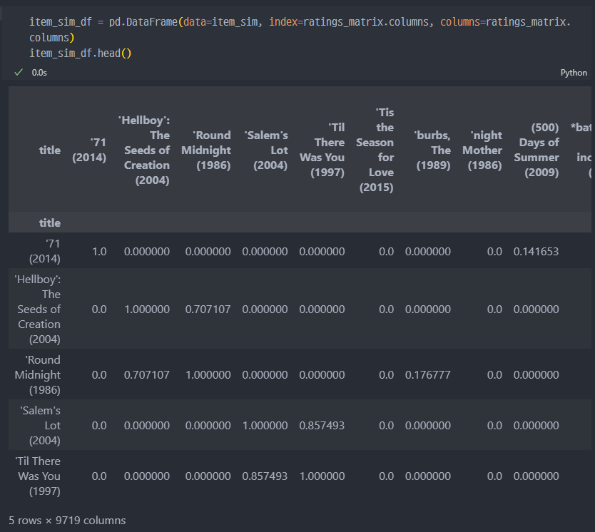Viewport: 595px width, 532px height.
Task: Click the 0.176777 value in Round Midnight row
Action: pyautogui.click(x=427, y=374)
